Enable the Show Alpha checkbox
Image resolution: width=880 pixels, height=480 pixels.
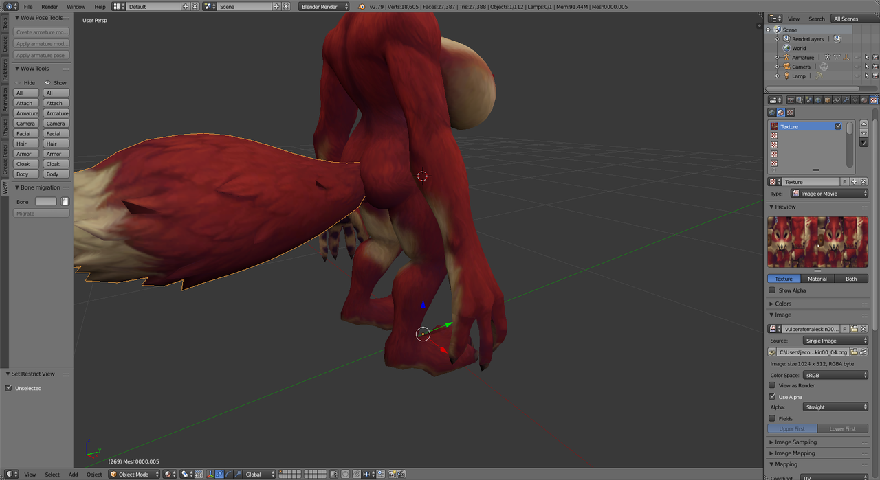click(772, 290)
